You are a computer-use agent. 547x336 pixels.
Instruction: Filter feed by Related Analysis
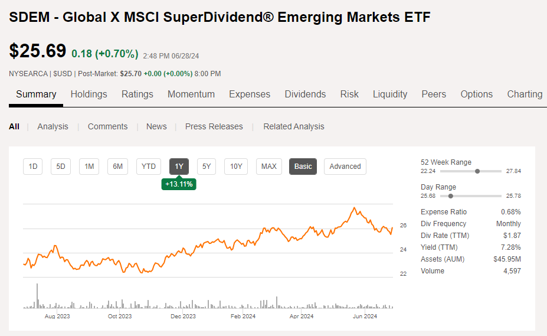(x=294, y=126)
